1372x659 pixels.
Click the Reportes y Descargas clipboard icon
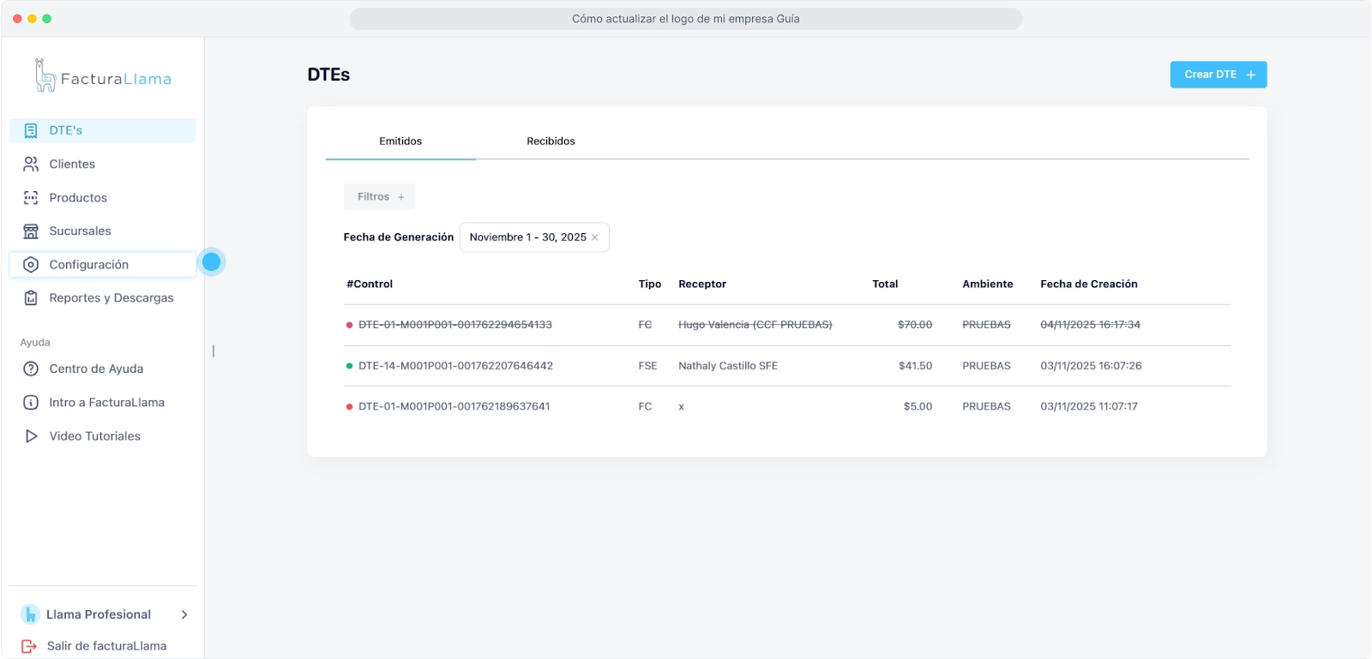click(x=31, y=298)
